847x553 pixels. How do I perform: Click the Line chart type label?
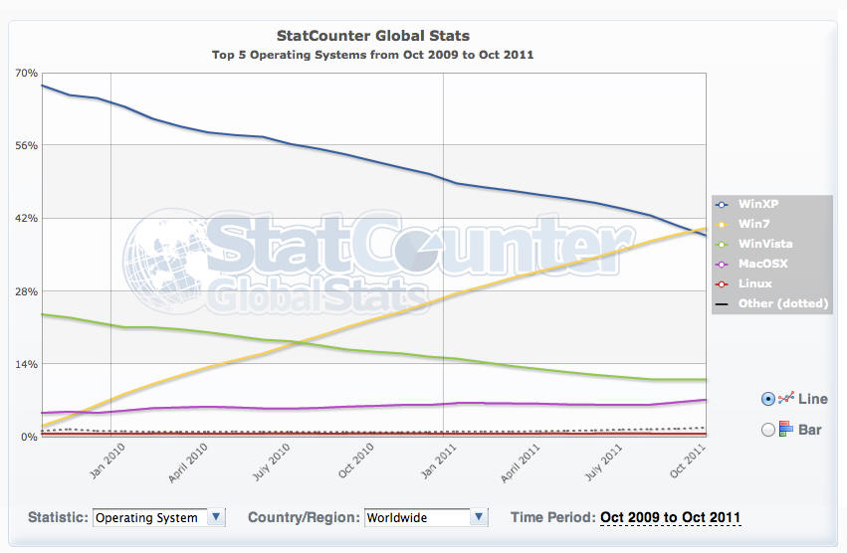813,399
